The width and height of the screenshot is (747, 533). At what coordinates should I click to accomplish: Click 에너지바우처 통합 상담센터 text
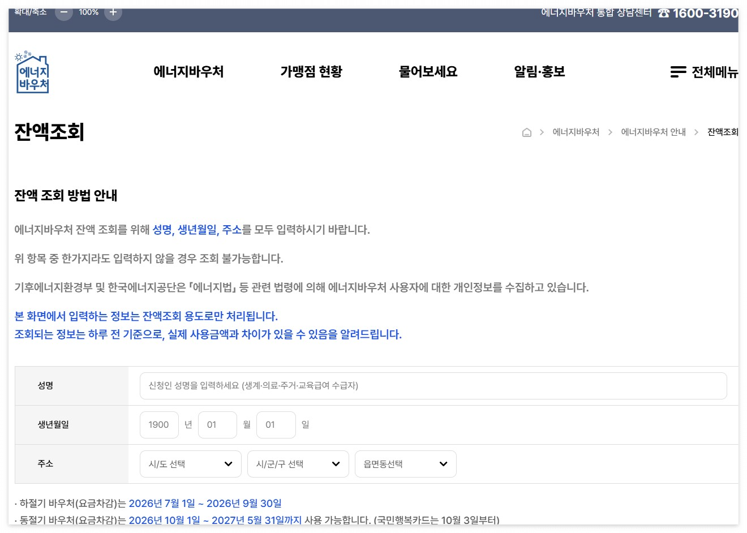596,12
